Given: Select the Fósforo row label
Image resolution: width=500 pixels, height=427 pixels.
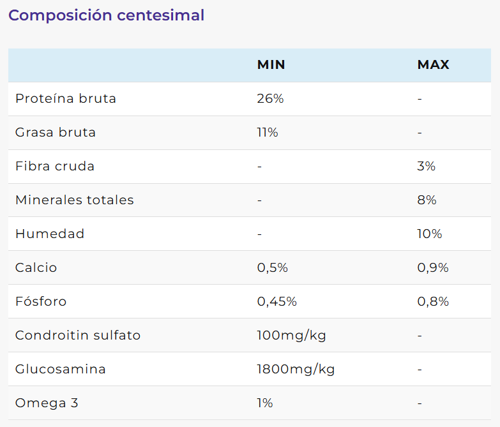Looking at the screenshot, I should click(x=41, y=302).
